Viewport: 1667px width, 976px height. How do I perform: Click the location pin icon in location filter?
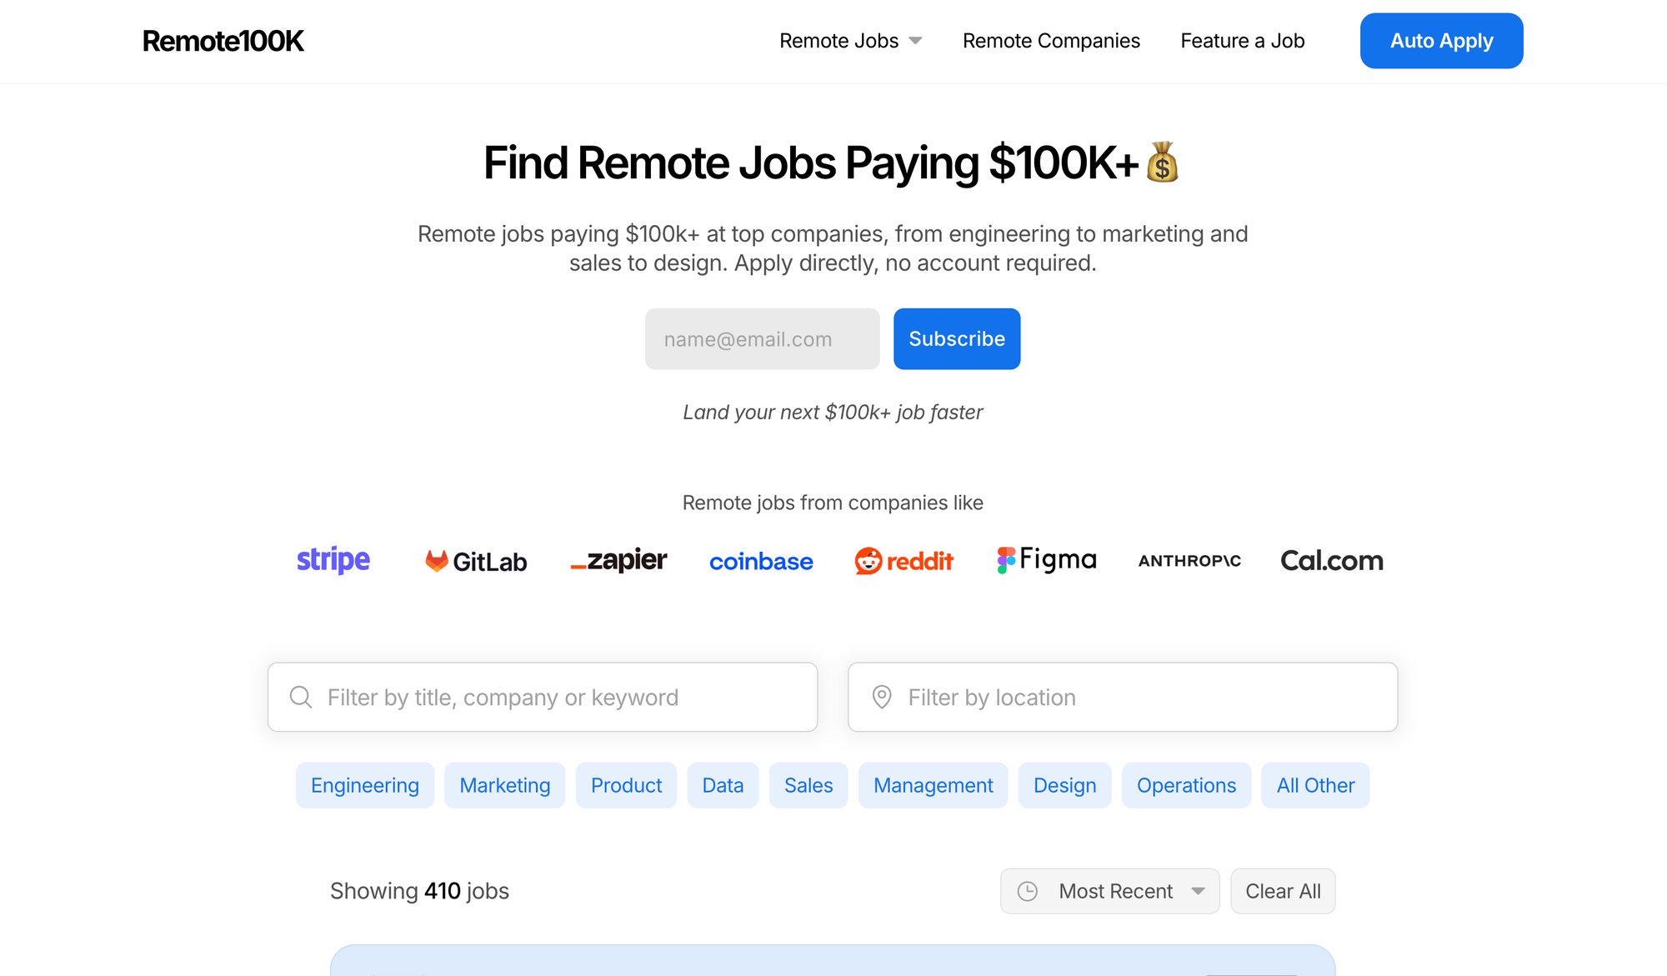pyautogui.click(x=884, y=697)
